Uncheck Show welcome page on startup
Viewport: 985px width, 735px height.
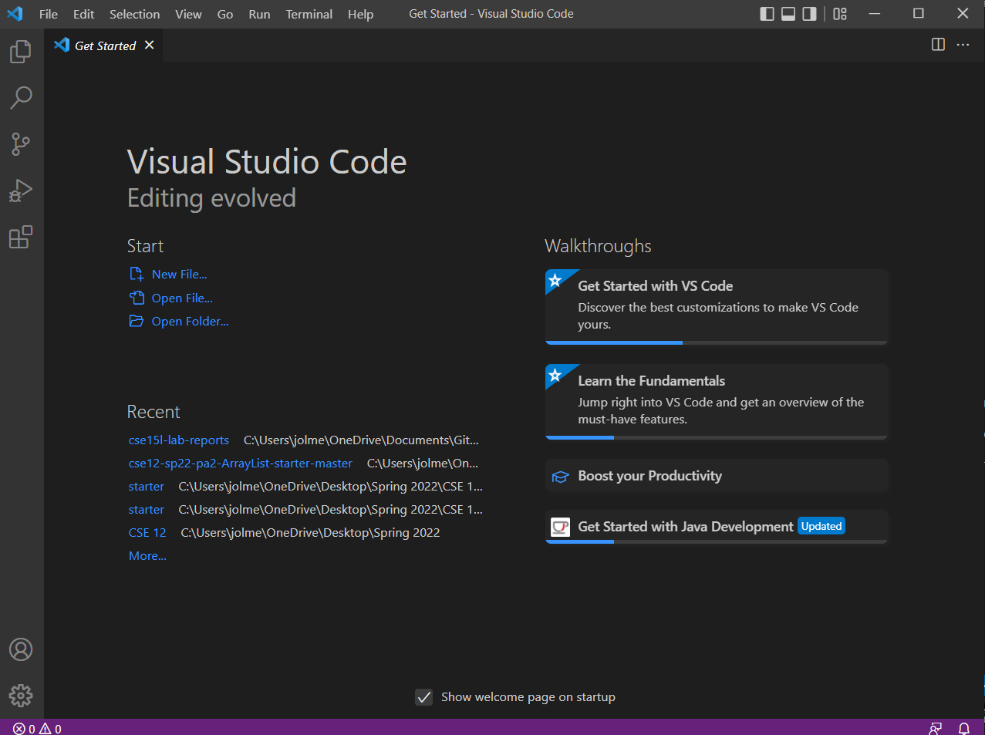[x=424, y=697]
